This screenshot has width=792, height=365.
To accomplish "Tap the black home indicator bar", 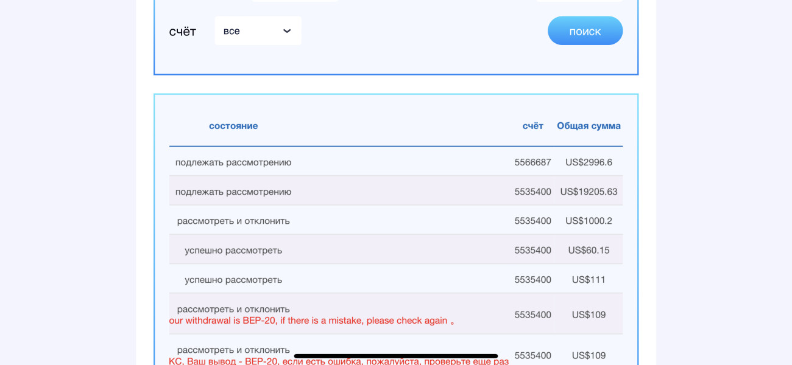I will click(x=396, y=356).
